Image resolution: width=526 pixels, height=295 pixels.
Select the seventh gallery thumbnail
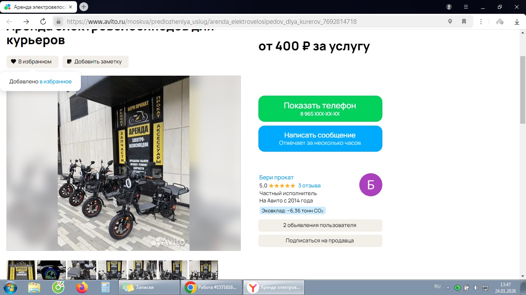click(204, 270)
